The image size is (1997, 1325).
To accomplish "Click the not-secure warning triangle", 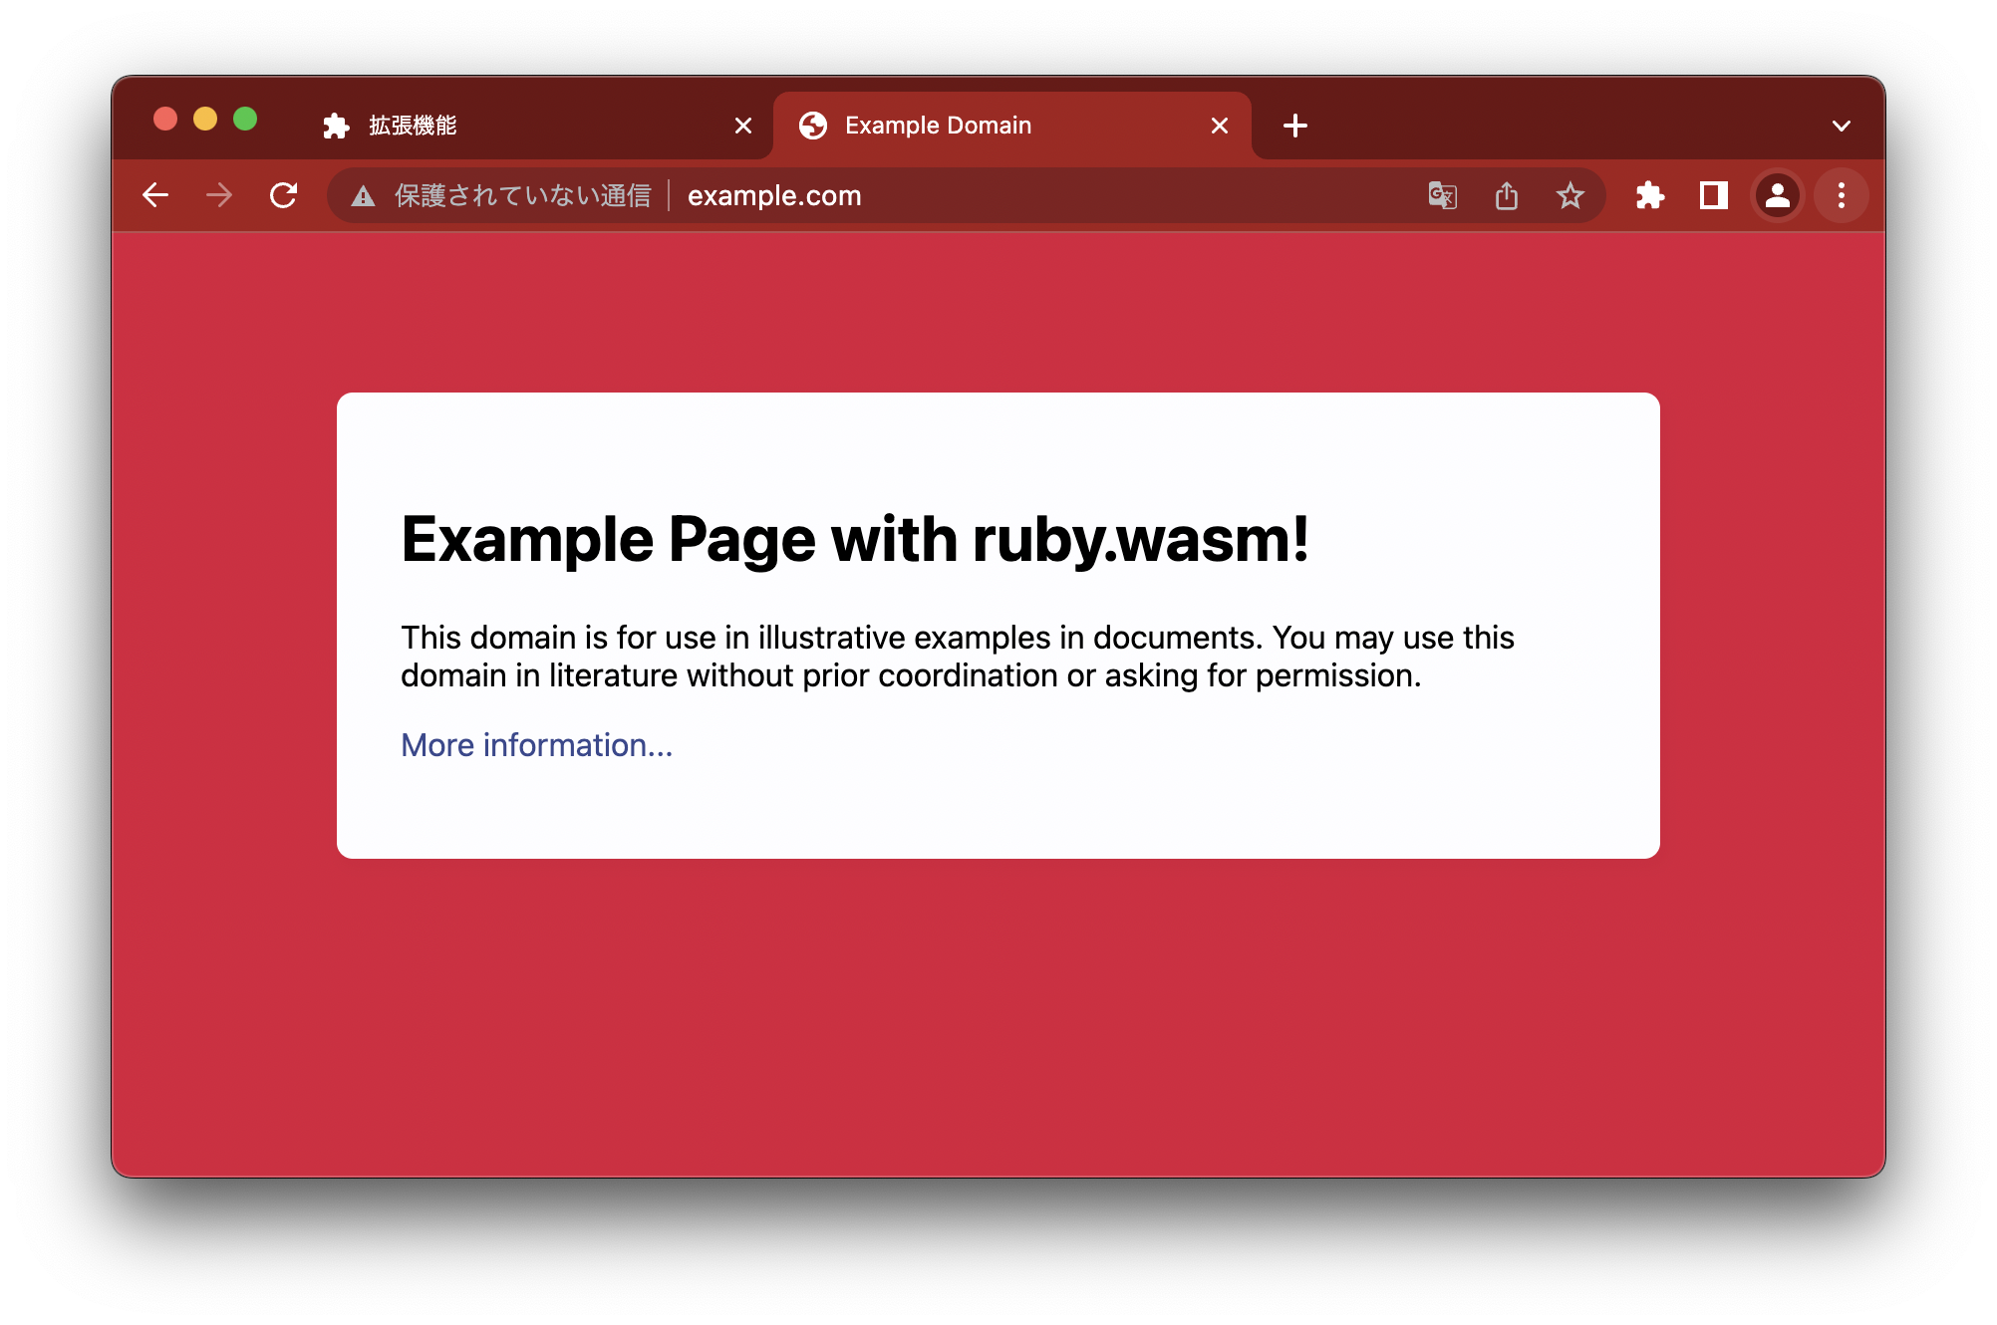I will coord(364,196).
